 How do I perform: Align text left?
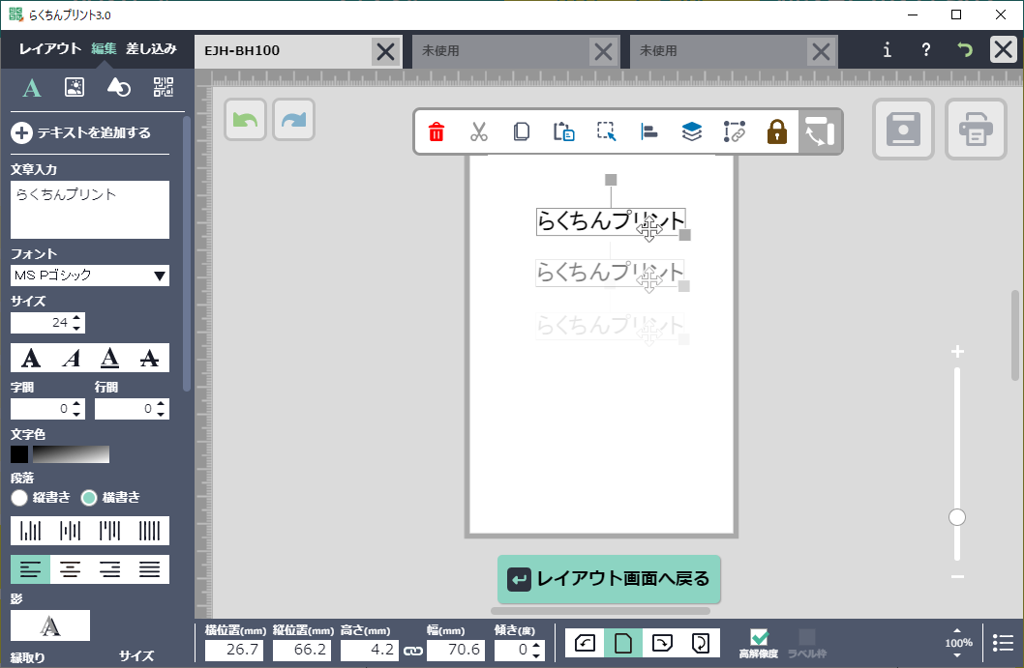click(x=31, y=569)
